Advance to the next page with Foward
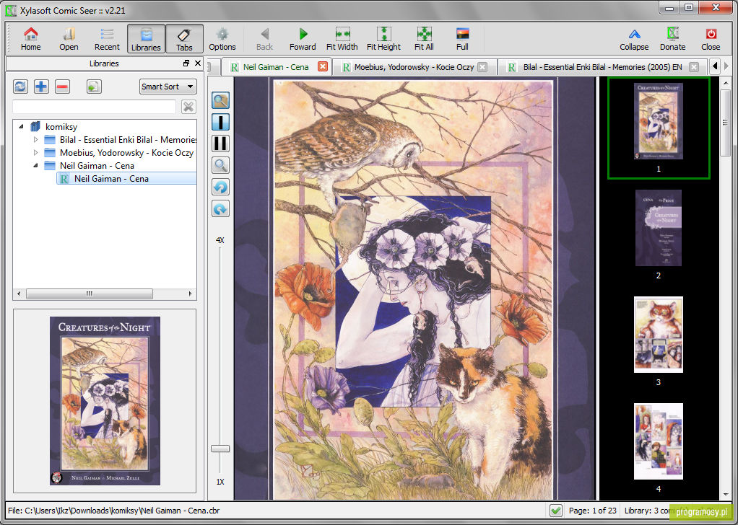This screenshot has width=738, height=525. click(x=303, y=39)
